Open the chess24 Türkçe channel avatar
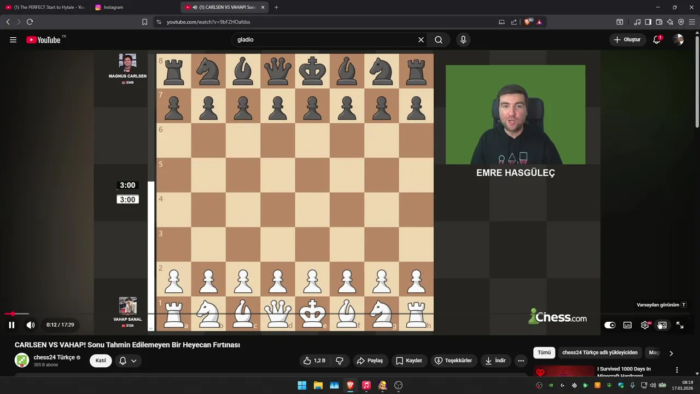700x394 pixels. 22,360
